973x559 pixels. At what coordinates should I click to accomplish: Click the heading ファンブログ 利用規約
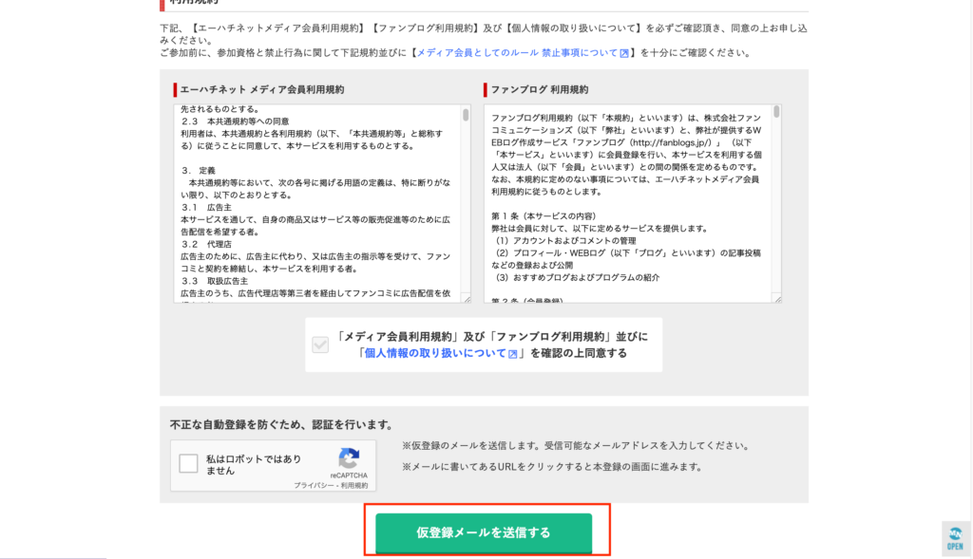pyautogui.click(x=540, y=89)
